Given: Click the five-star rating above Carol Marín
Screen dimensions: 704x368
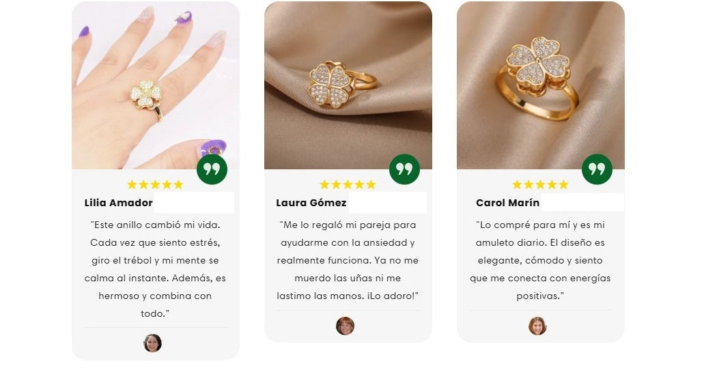Looking at the screenshot, I should click(540, 184).
